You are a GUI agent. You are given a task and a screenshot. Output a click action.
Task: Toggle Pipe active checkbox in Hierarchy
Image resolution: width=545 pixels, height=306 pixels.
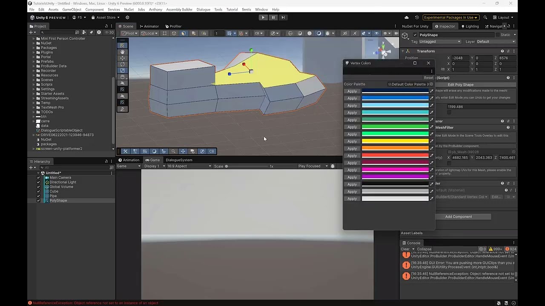(x=38, y=196)
